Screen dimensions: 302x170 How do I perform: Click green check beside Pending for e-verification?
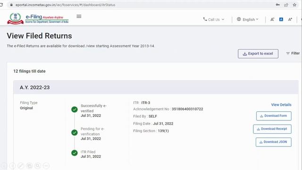(75, 133)
